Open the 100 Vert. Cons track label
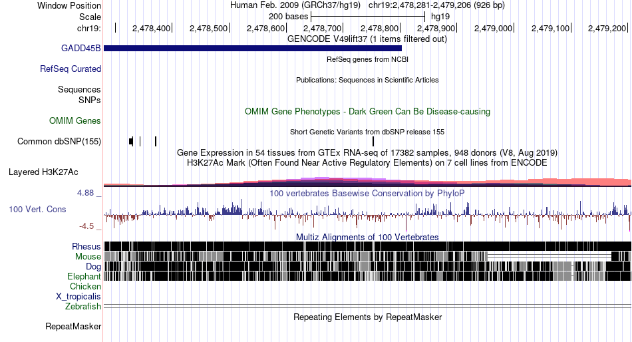 pyautogui.click(x=37, y=210)
